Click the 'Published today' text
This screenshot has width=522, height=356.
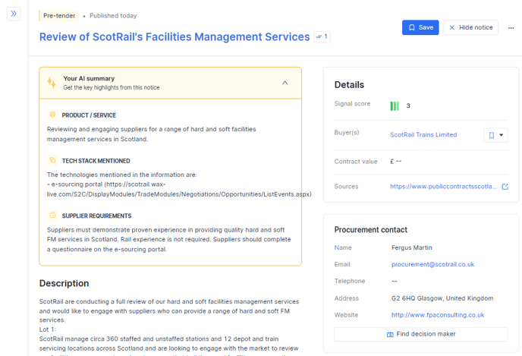pyautogui.click(x=113, y=16)
